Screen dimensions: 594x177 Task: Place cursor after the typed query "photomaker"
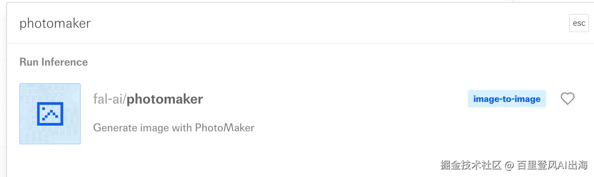pos(91,24)
